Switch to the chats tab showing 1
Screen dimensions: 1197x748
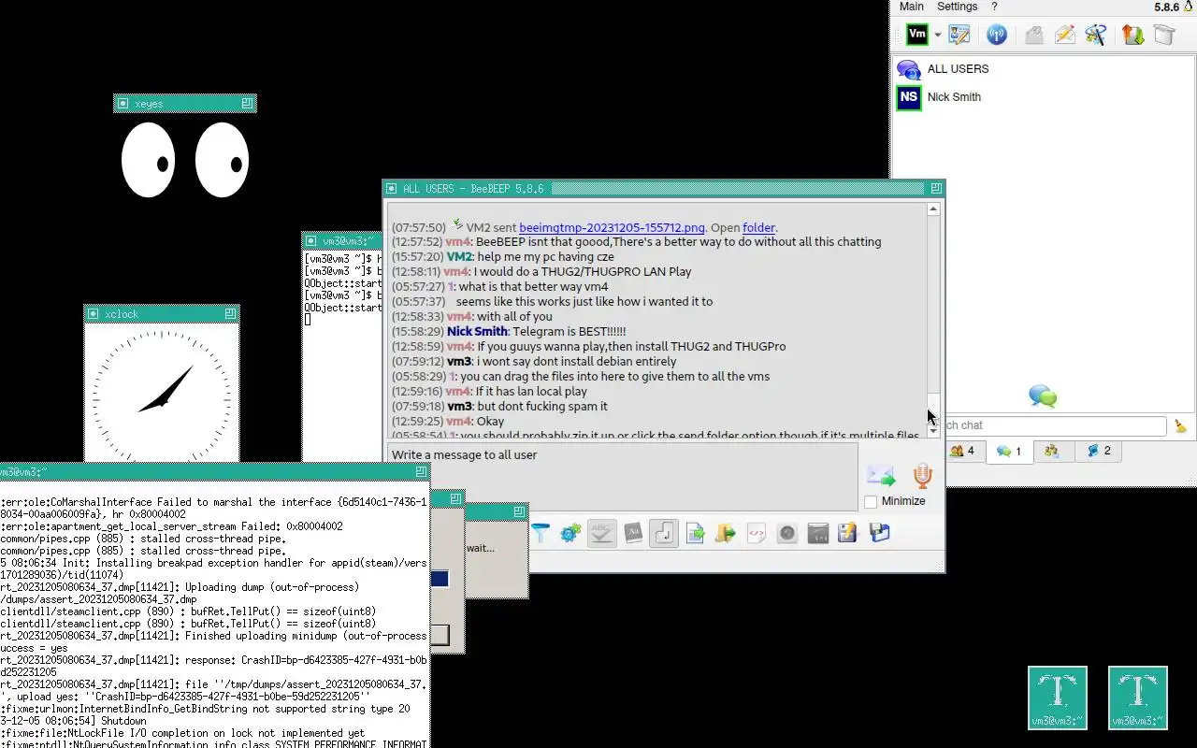1009,451
